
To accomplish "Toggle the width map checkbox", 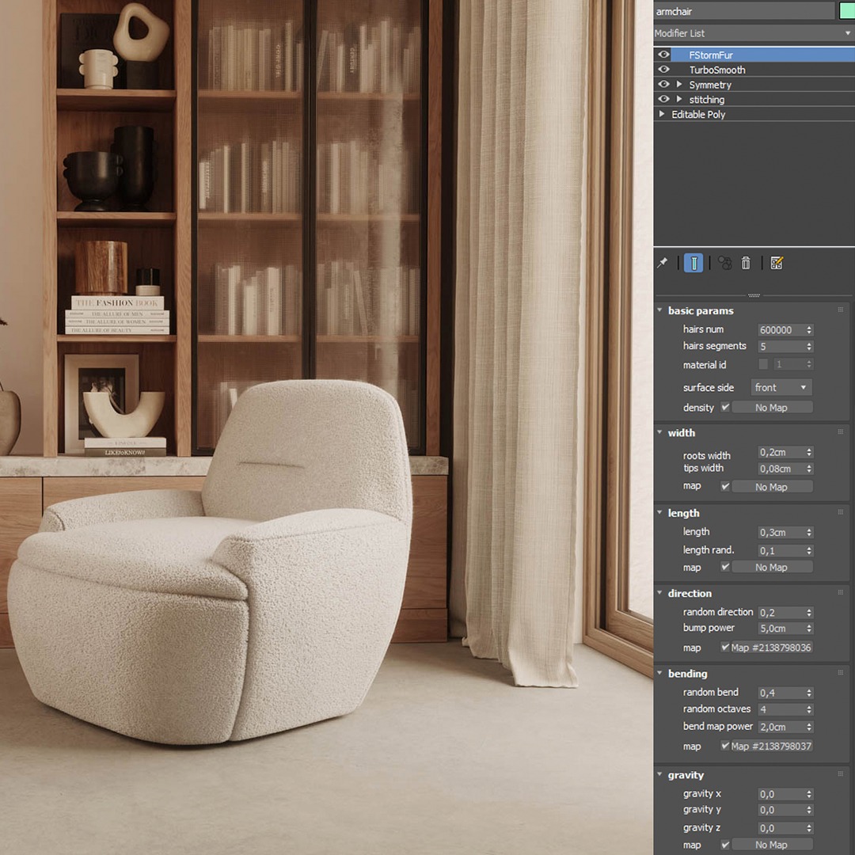I will [724, 486].
